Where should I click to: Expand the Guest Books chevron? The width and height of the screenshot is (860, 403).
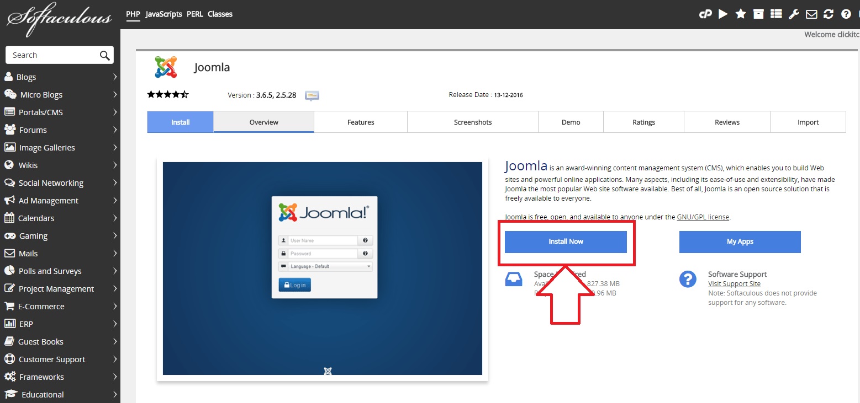[115, 341]
